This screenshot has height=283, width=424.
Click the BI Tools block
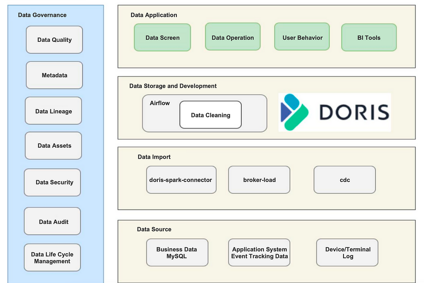point(369,38)
